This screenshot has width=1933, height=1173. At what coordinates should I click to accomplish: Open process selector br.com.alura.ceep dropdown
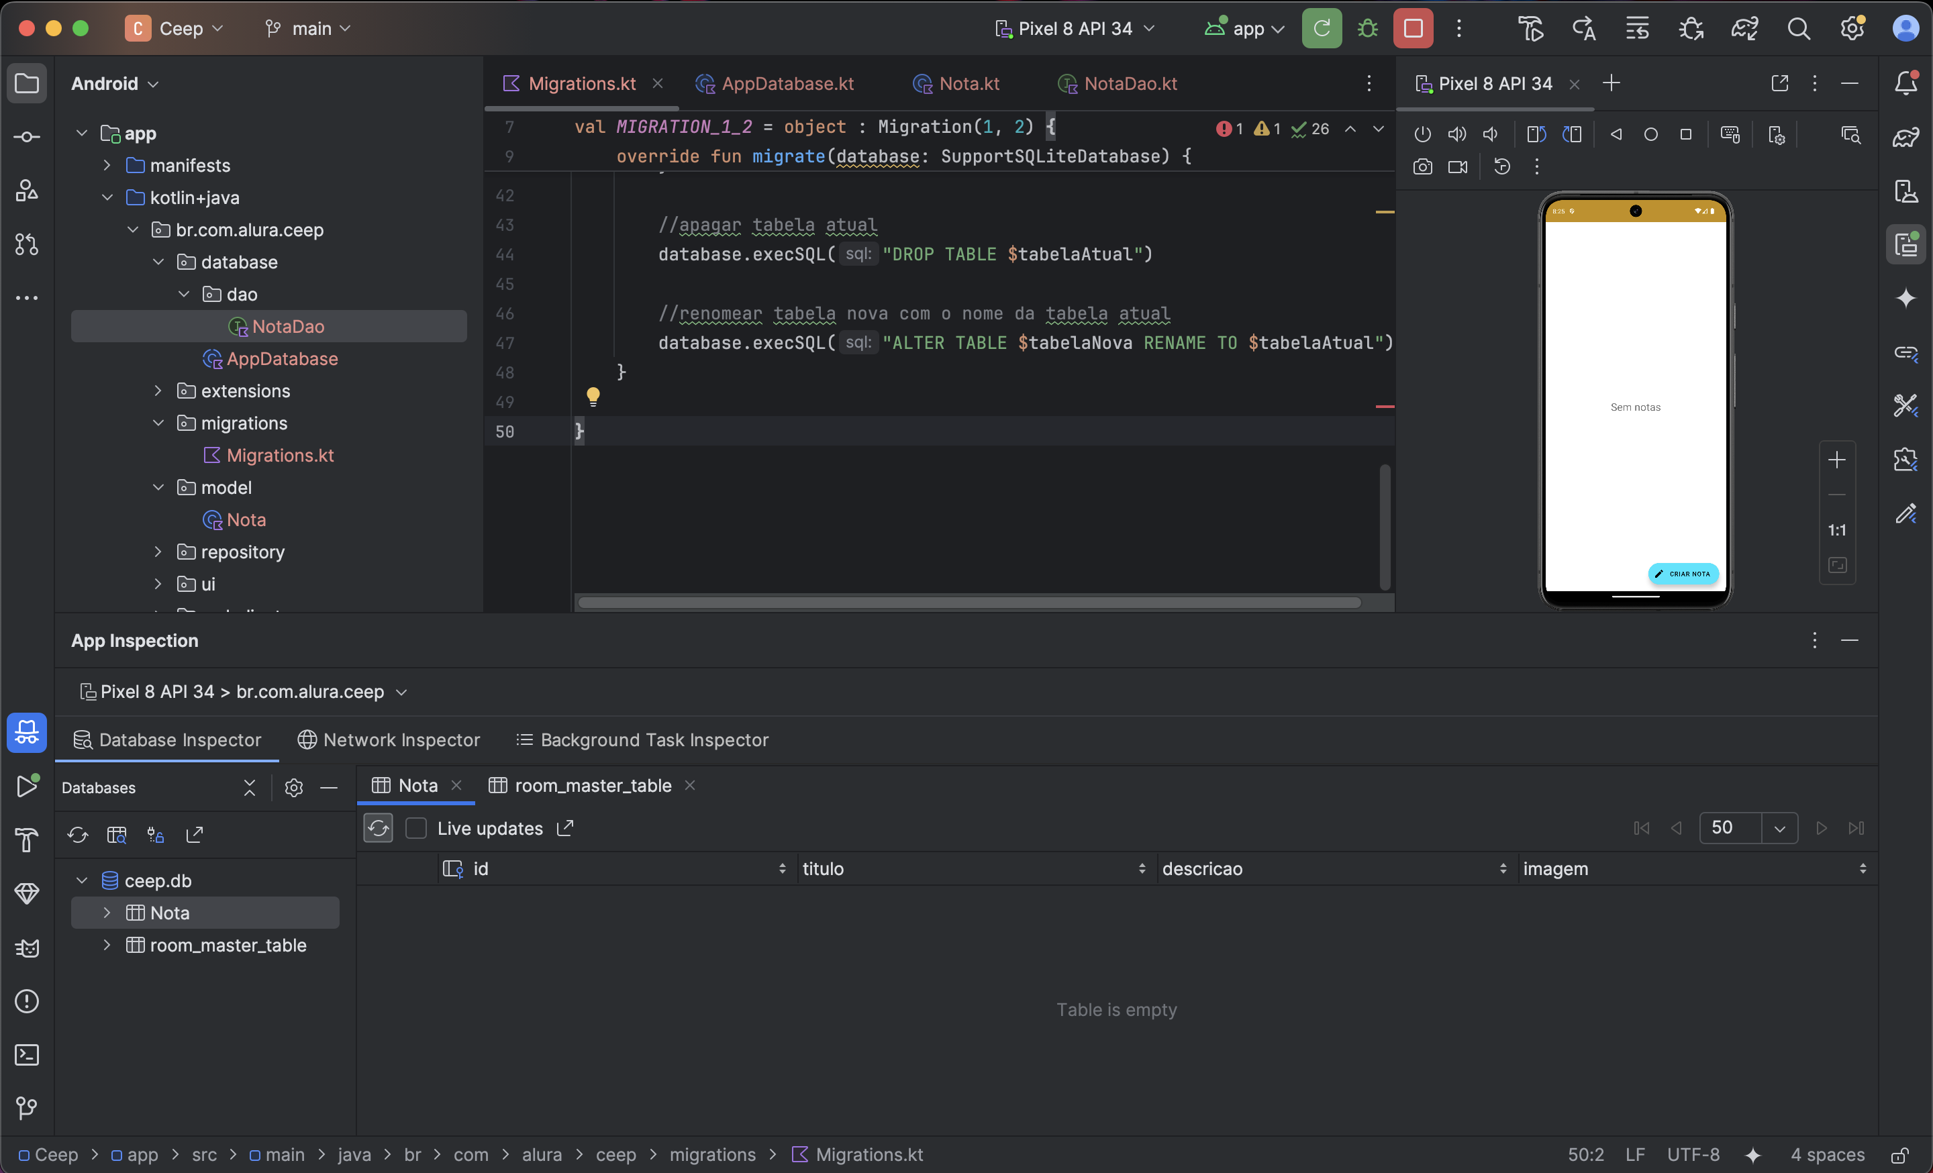coord(244,692)
